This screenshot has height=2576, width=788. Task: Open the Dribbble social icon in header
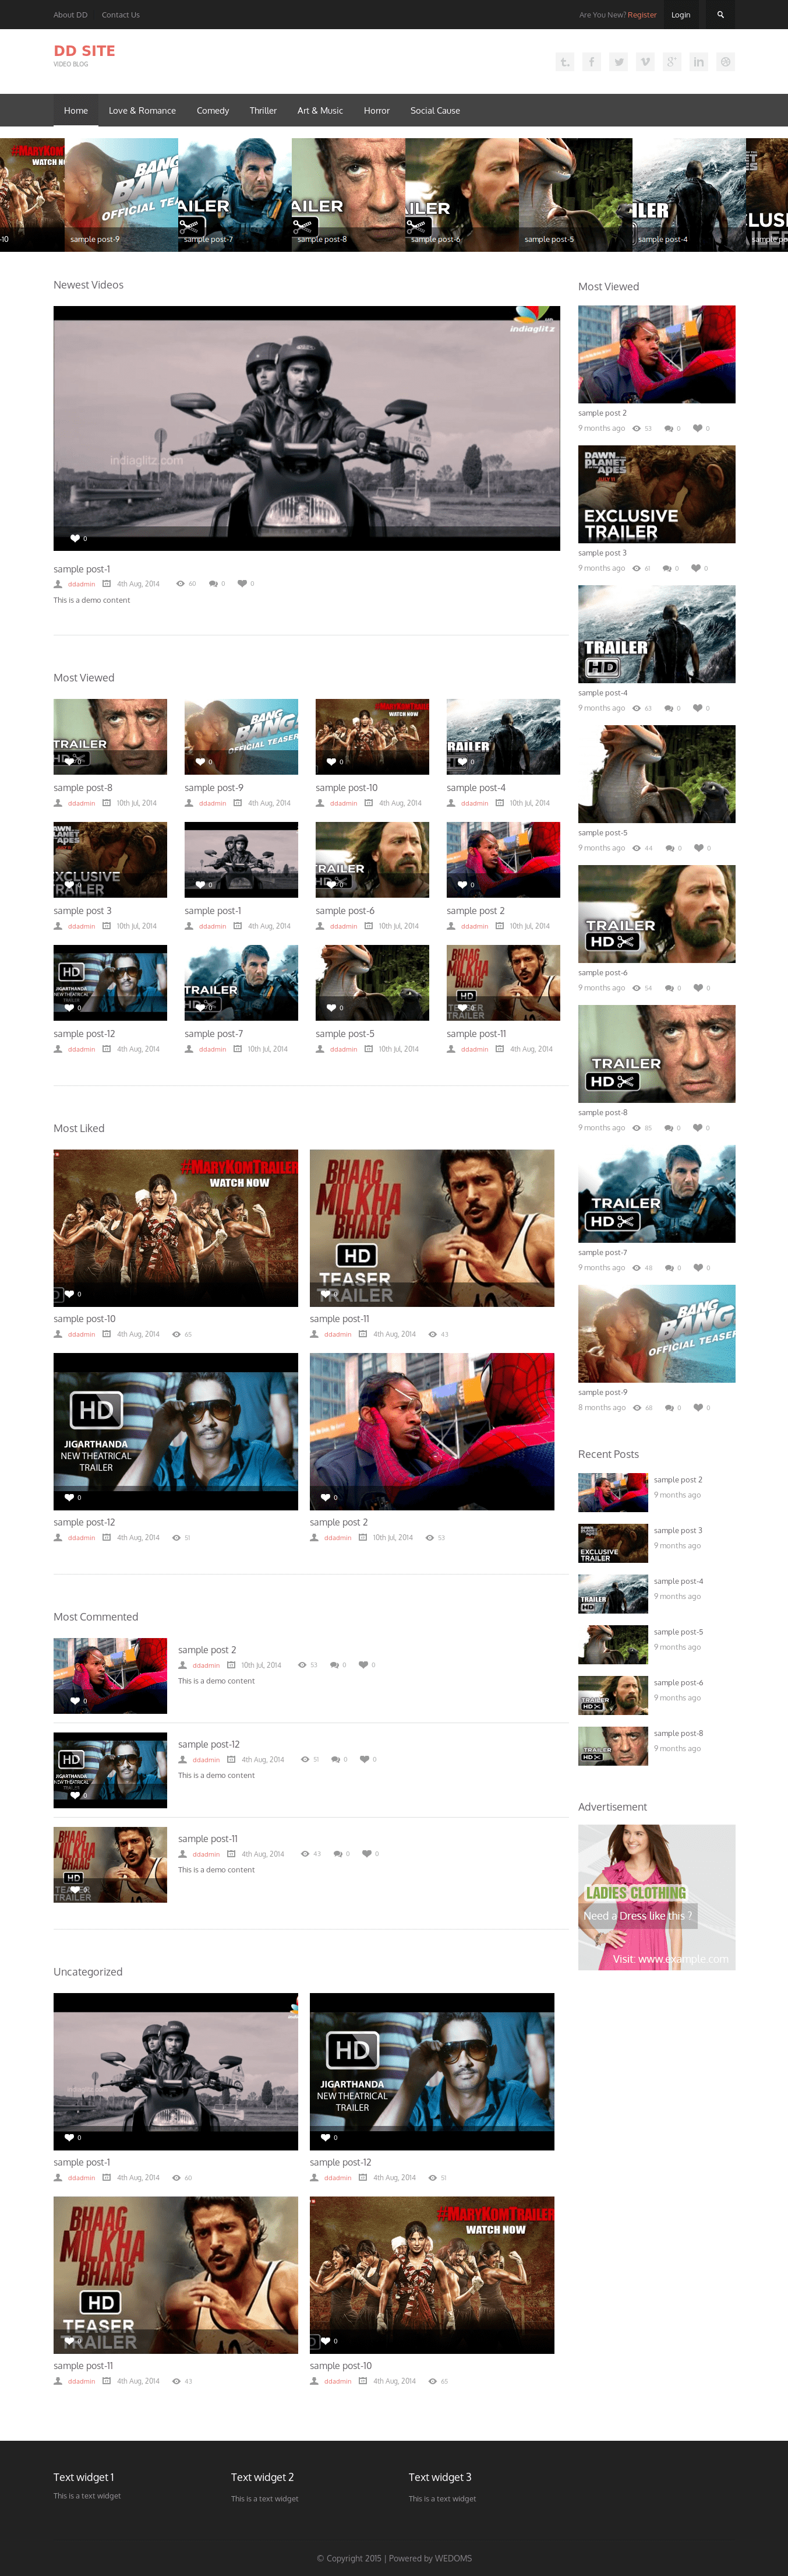726,62
